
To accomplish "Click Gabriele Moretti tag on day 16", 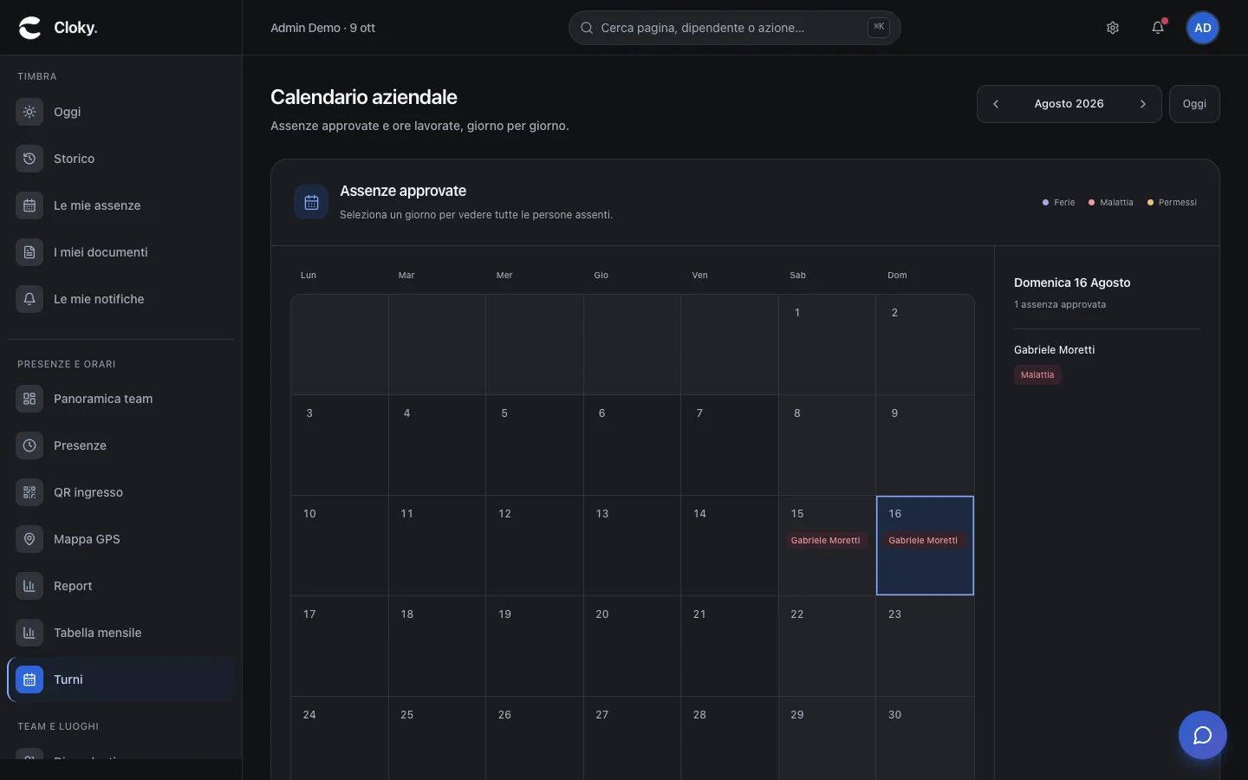I will (x=923, y=540).
